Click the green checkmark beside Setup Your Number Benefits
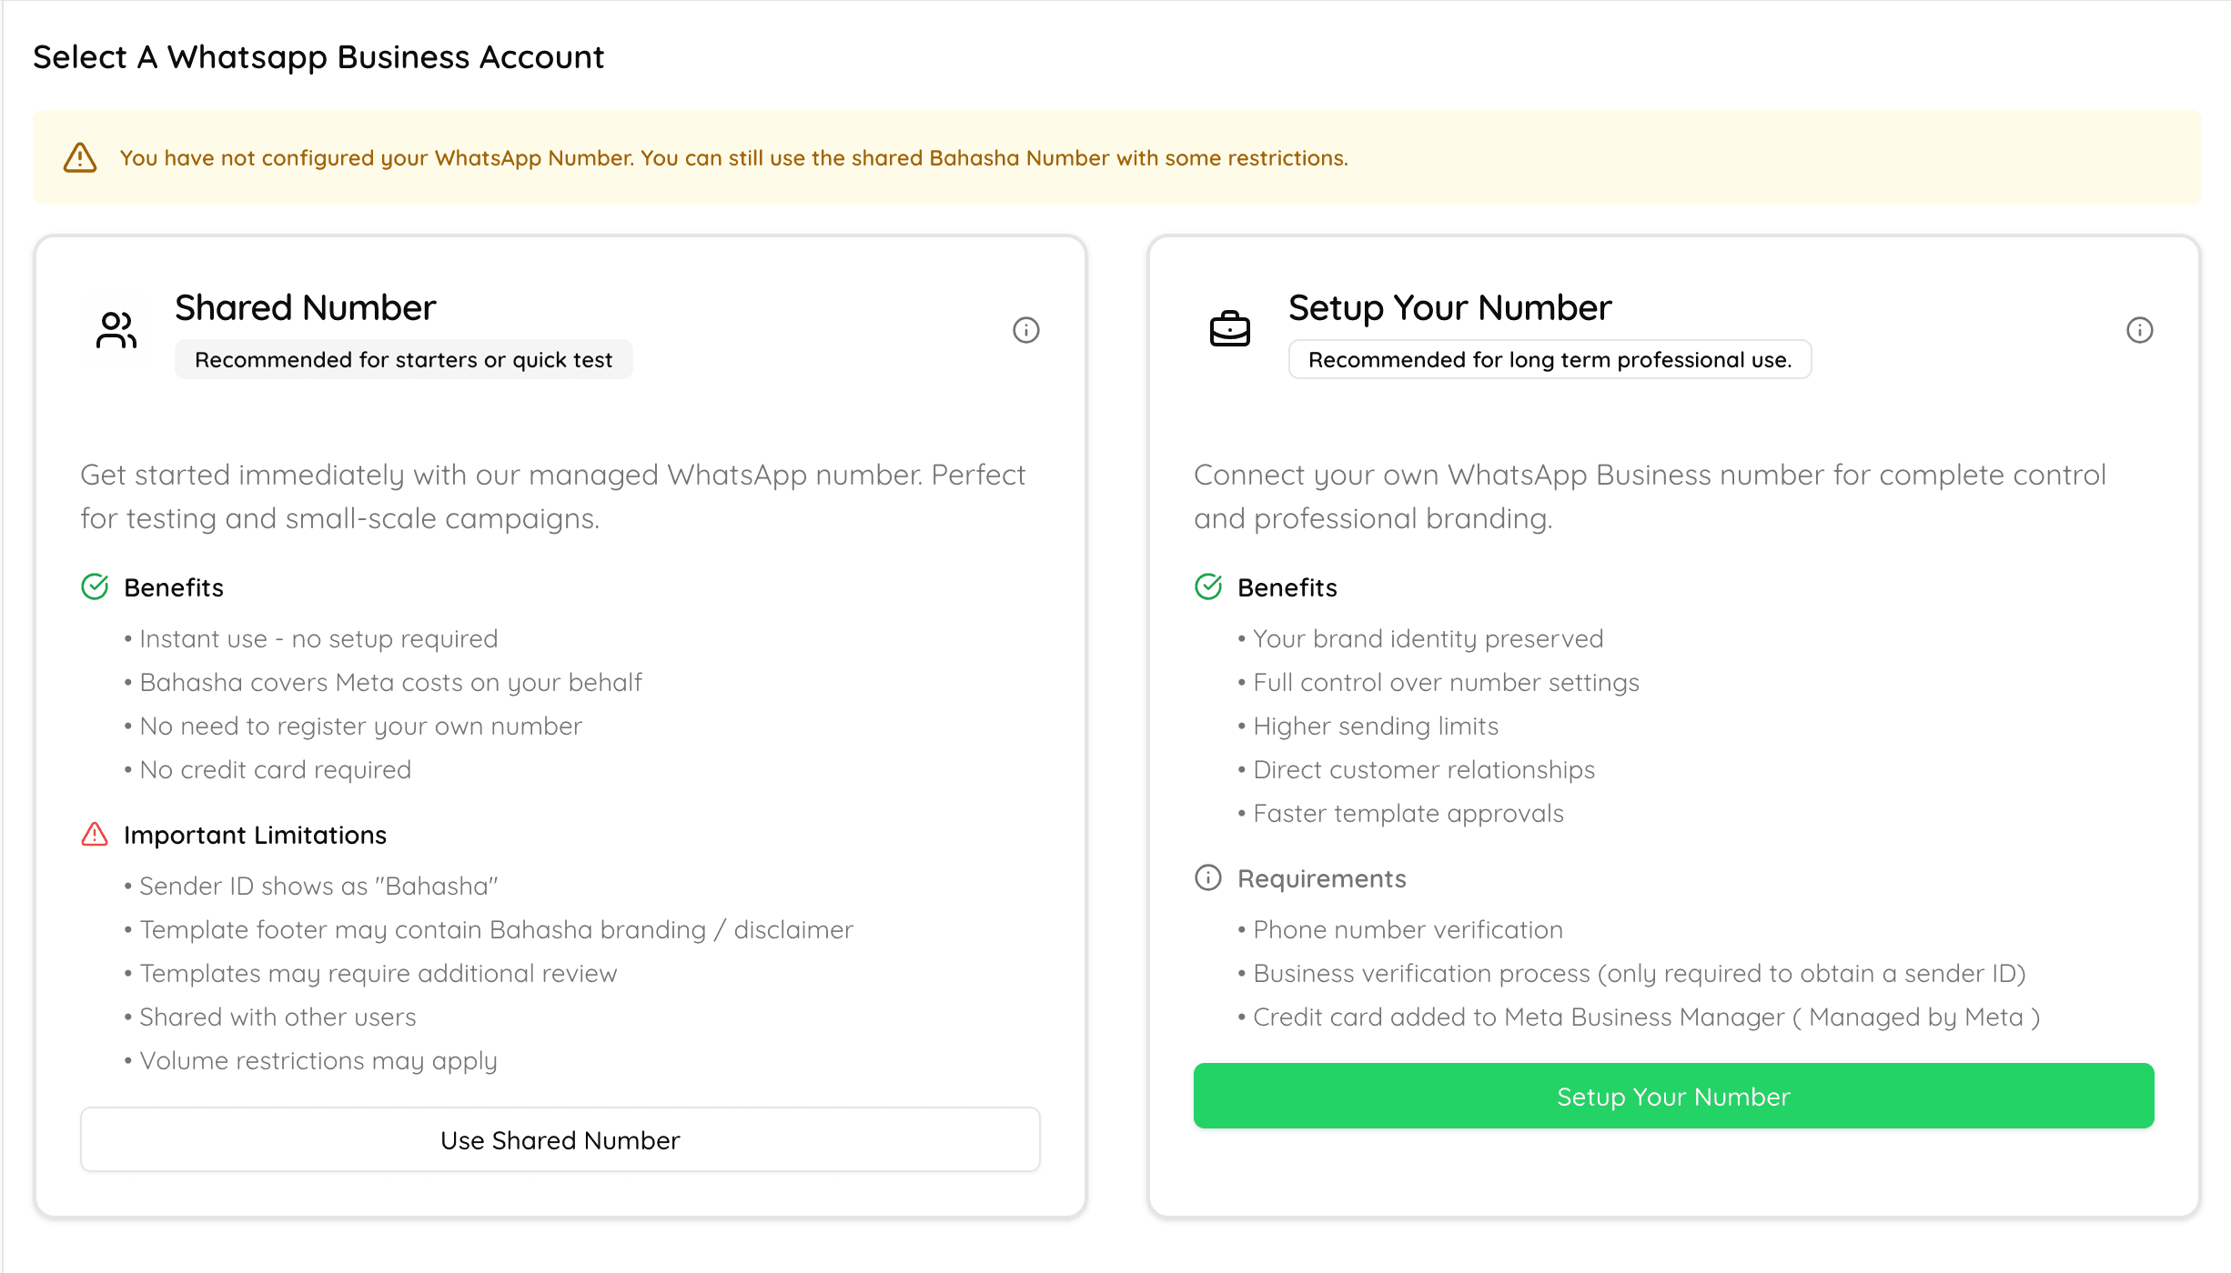Image resolution: width=2231 pixels, height=1273 pixels. [1207, 586]
